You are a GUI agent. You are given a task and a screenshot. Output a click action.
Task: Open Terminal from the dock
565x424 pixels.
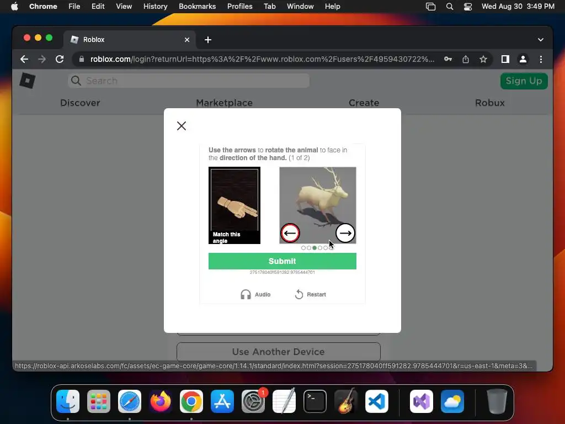pos(315,401)
